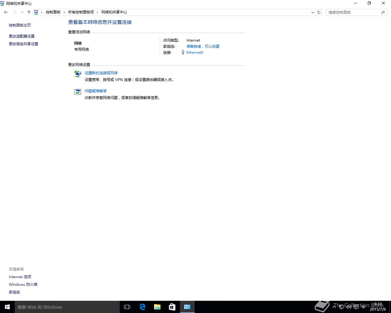The image size is (391, 313).
Task: Minimize the 网络和共享中心 window
Action: pos(356,3)
